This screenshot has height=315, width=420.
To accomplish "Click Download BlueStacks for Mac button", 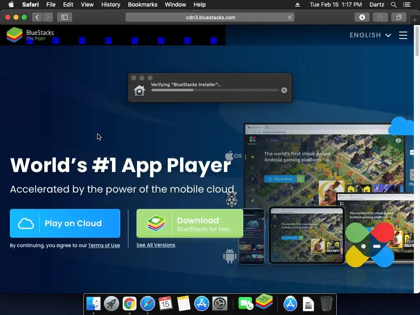I will pos(190,223).
